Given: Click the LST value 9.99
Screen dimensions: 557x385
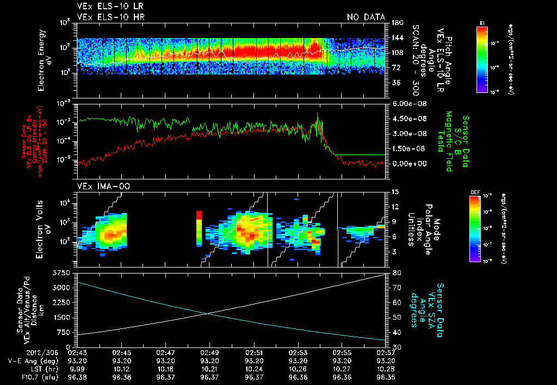Looking at the screenshot, I should pyautogui.click(x=77, y=369).
